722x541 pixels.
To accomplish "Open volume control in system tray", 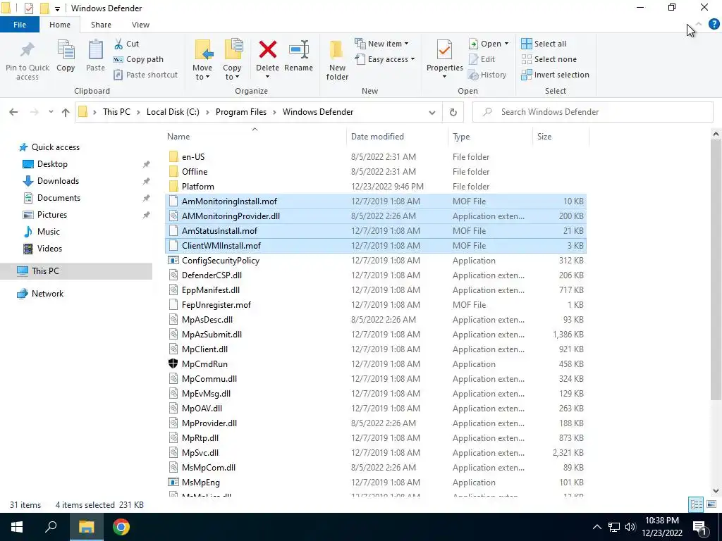I will coord(630,527).
